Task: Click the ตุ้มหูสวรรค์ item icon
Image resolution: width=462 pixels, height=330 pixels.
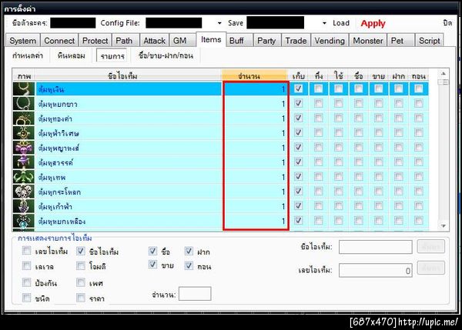Action: (24, 162)
